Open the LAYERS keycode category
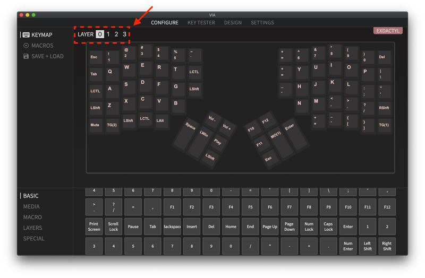The image size is (425, 278). [32, 228]
